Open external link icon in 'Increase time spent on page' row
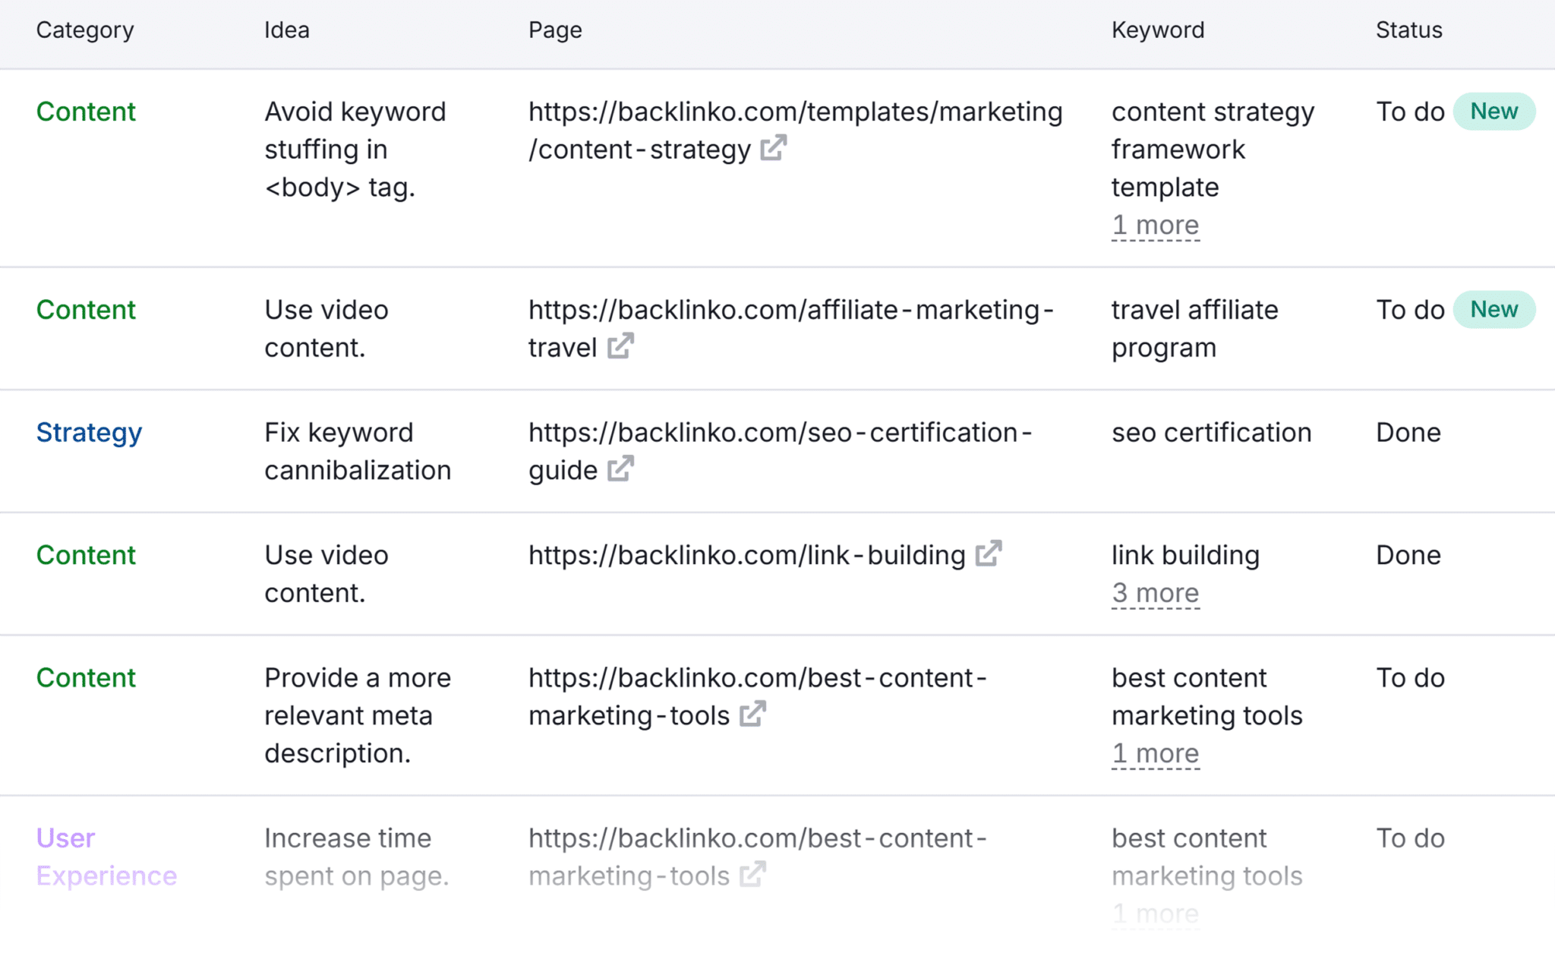1555x953 pixels. coord(752,874)
